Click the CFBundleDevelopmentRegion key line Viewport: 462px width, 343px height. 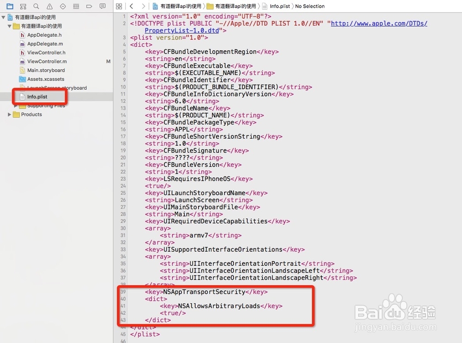(212, 52)
